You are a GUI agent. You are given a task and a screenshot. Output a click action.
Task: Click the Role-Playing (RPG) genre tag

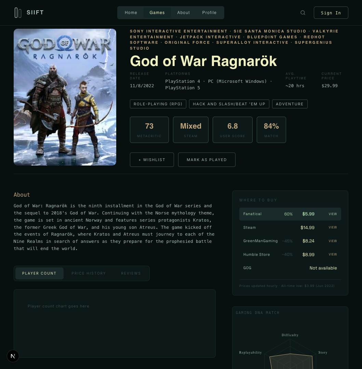(158, 104)
